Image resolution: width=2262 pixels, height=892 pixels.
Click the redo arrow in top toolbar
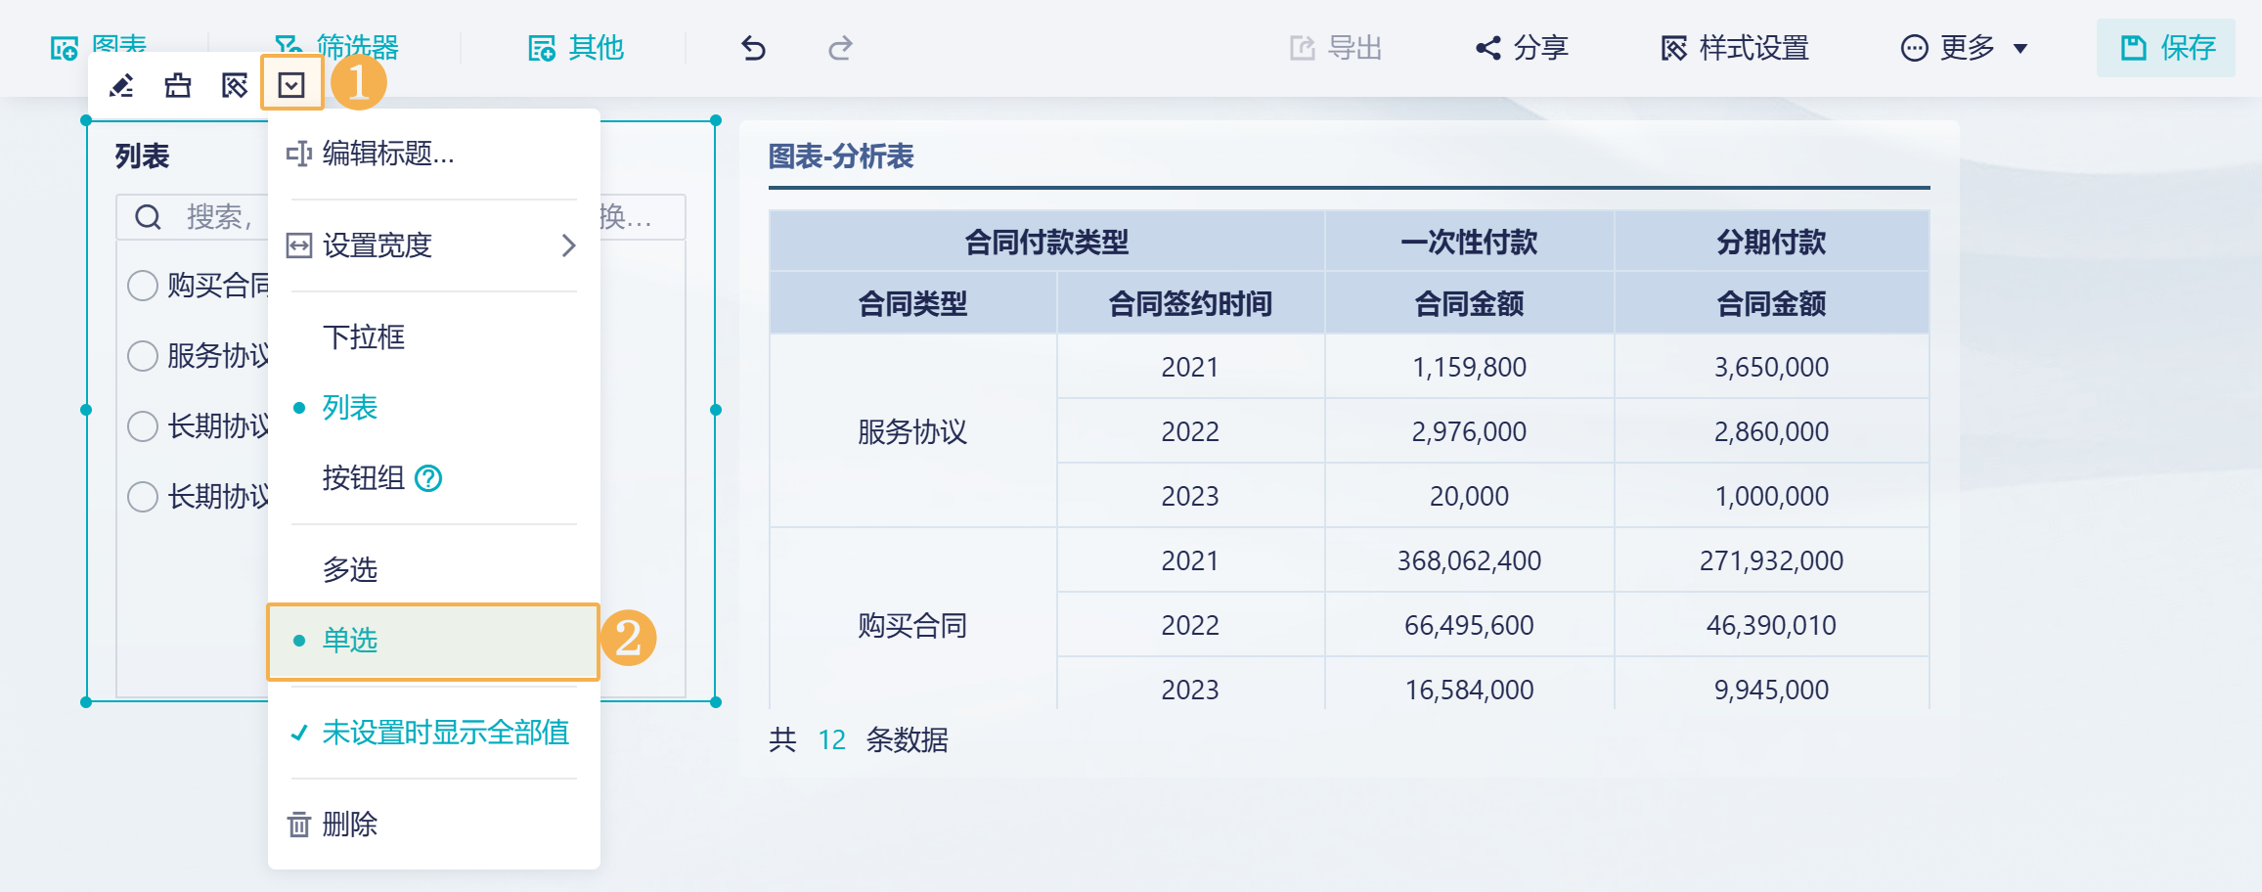(x=840, y=48)
